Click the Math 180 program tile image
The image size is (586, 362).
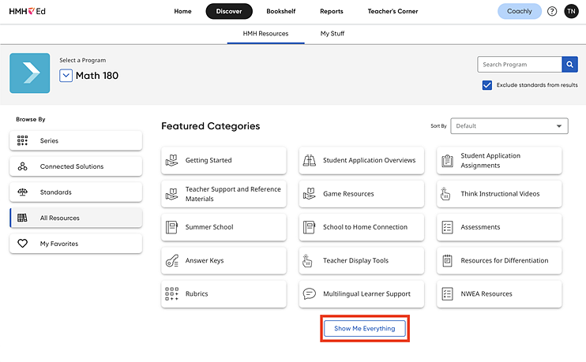point(30,73)
